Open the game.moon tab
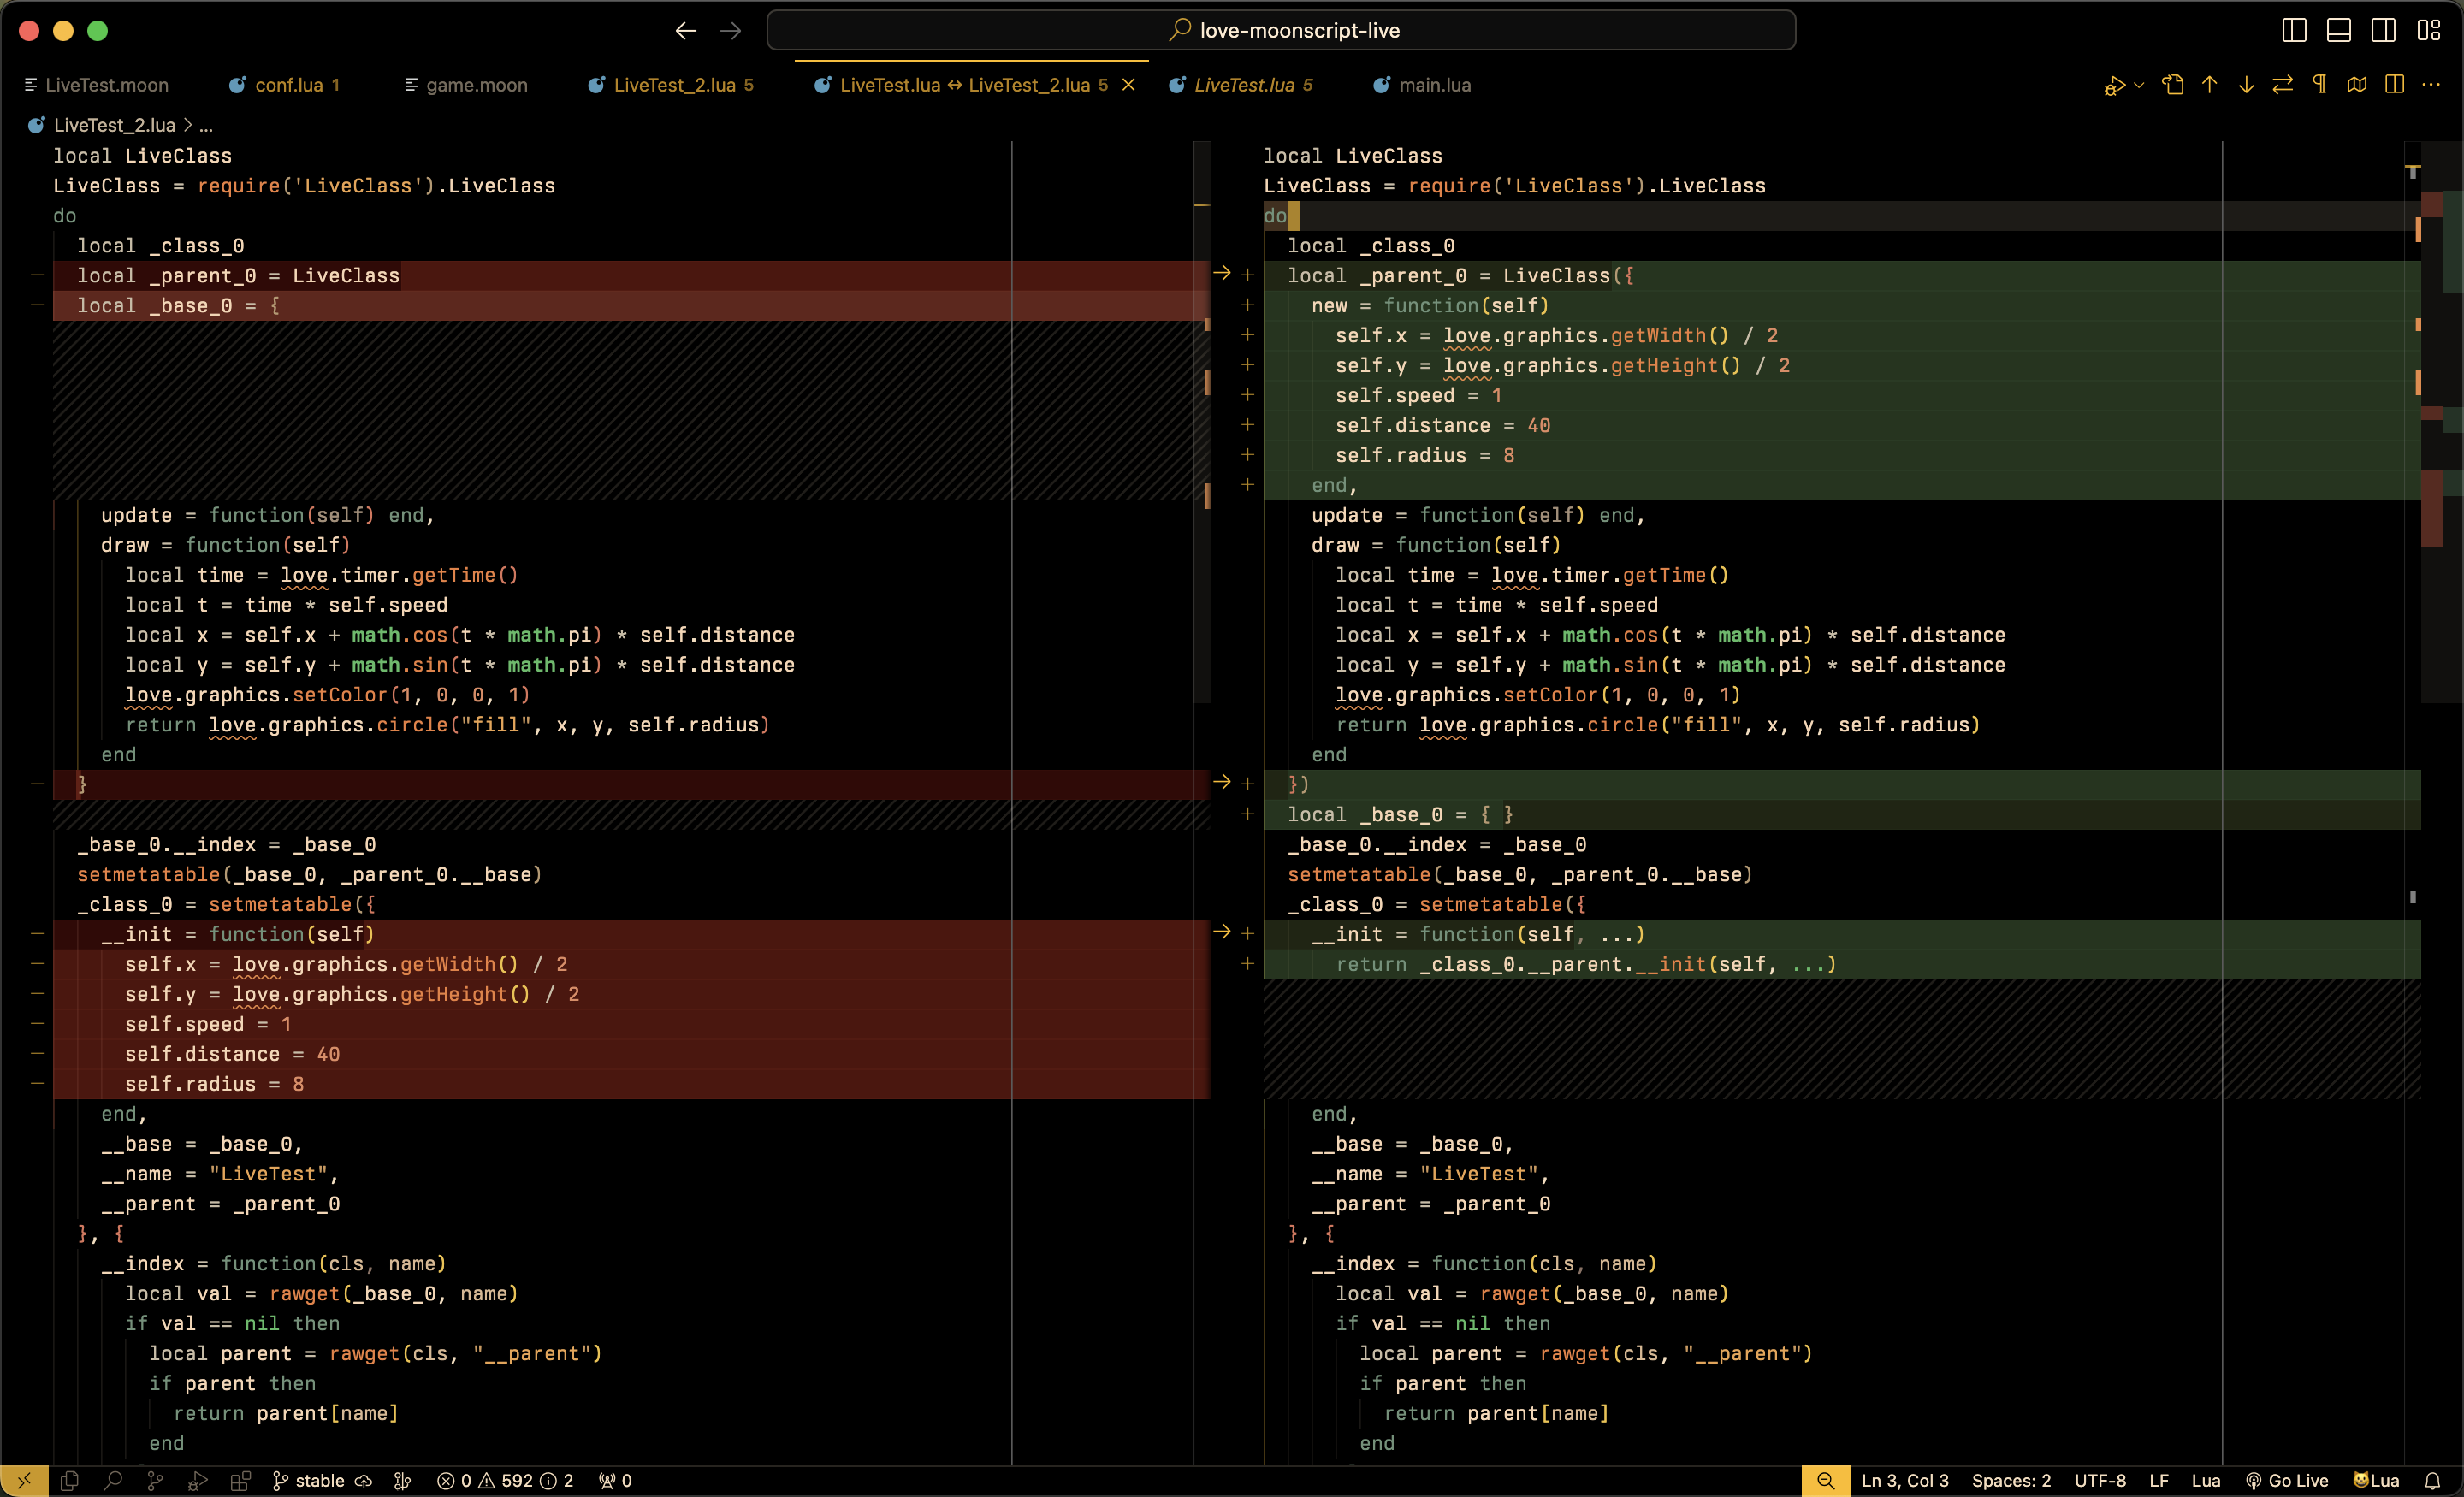The height and width of the screenshot is (1497, 2464). [466, 85]
